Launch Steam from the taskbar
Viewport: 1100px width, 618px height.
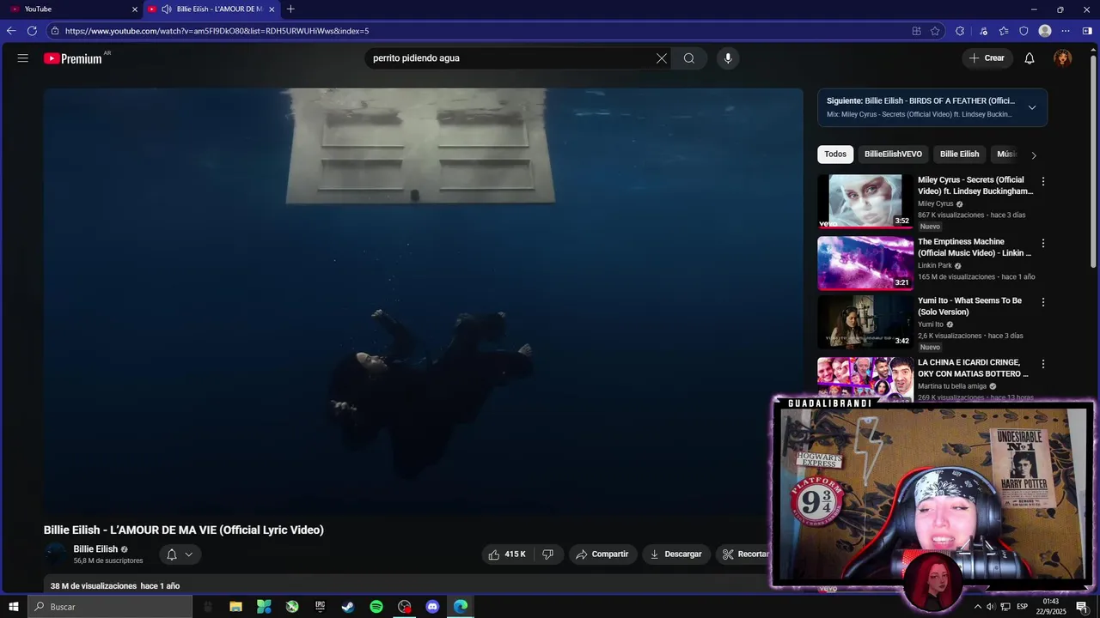[348, 607]
